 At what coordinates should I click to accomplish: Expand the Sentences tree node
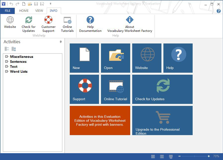[6, 62]
